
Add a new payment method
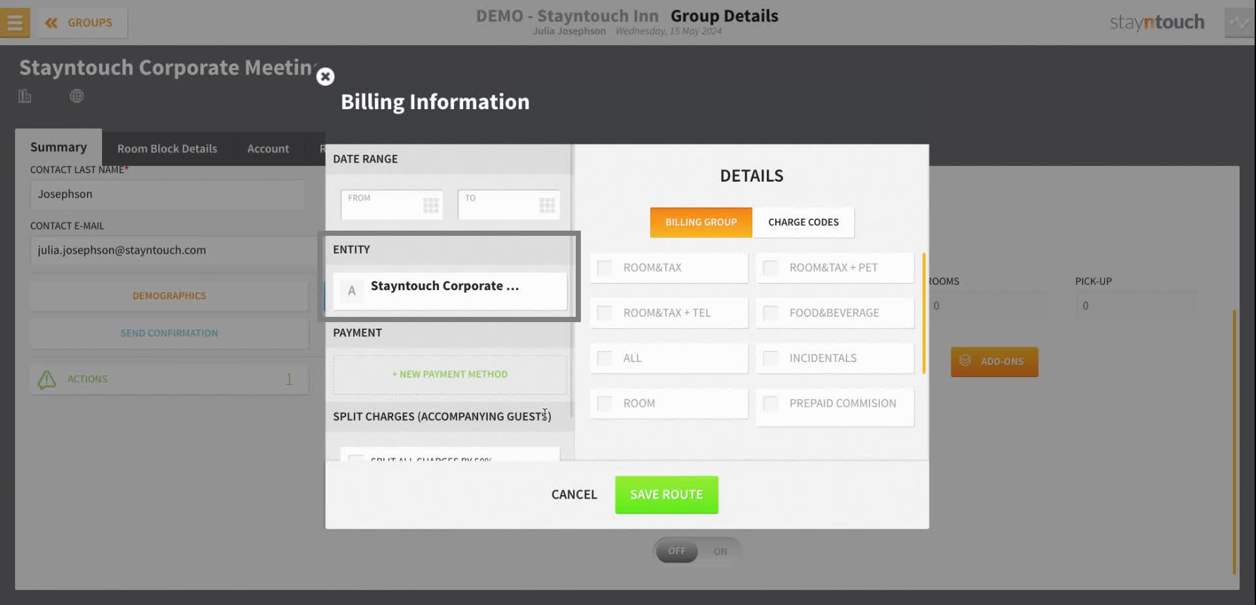coord(450,374)
